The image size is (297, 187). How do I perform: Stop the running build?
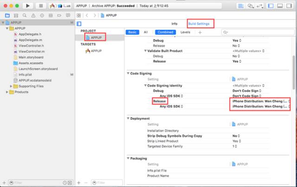tap(41, 6)
